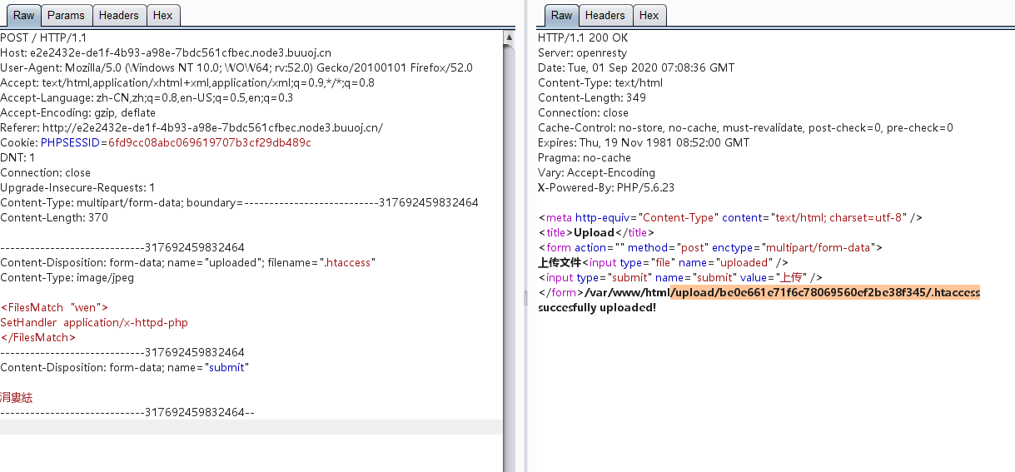Switch to request Raw tab
The width and height of the screenshot is (1015, 472).
click(23, 15)
